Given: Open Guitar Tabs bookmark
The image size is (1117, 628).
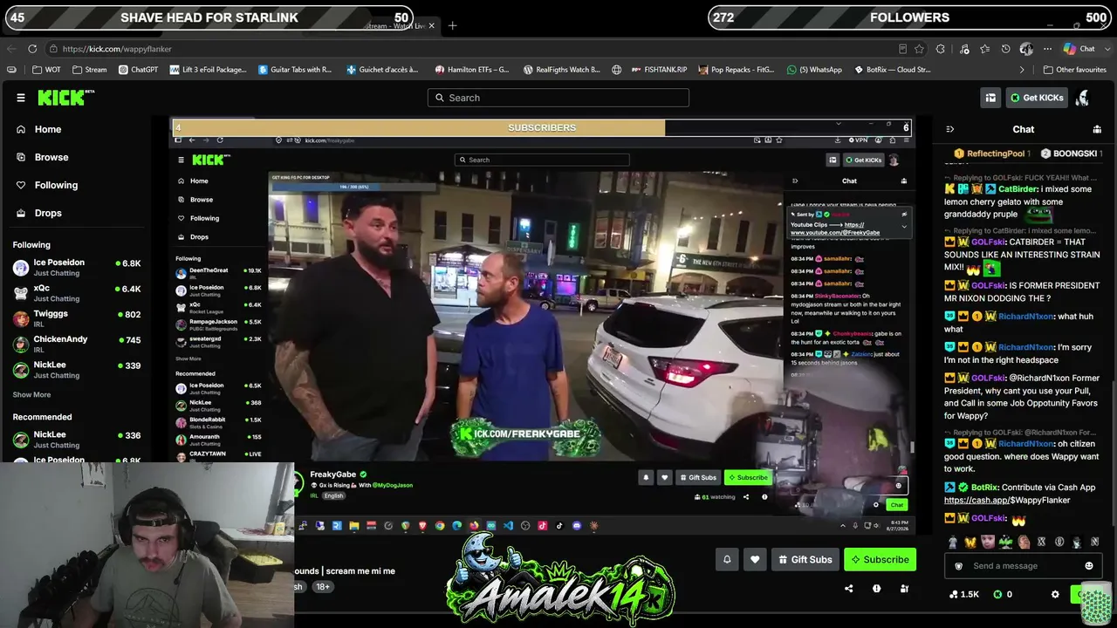Looking at the screenshot, I should point(295,70).
